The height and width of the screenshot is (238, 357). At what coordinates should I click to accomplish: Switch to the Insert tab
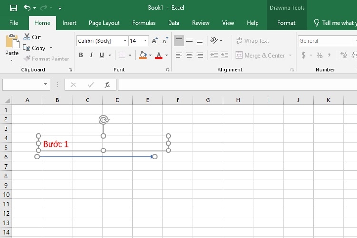coord(69,23)
